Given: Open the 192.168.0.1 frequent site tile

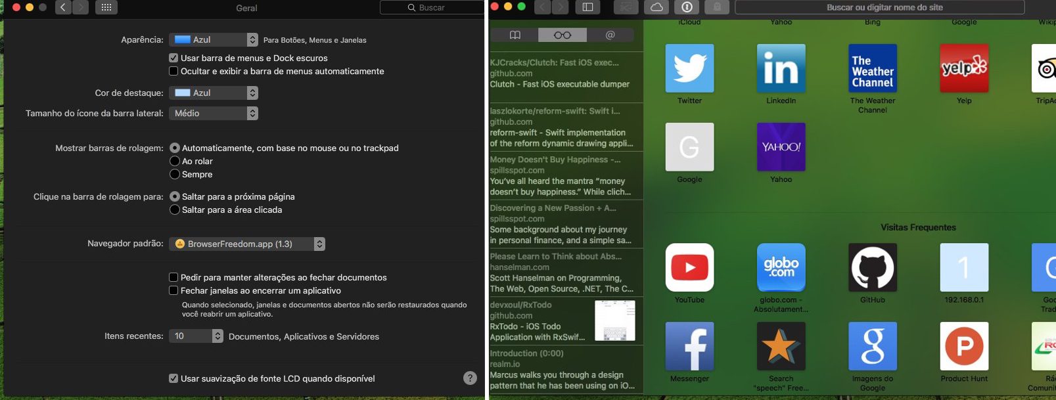Looking at the screenshot, I should [x=964, y=267].
